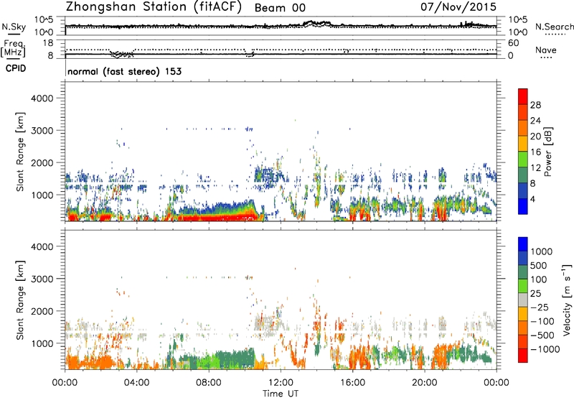The image size is (574, 398).
Task: Click the "-100" label on the velocity colorbar
Action: pyautogui.click(x=542, y=321)
